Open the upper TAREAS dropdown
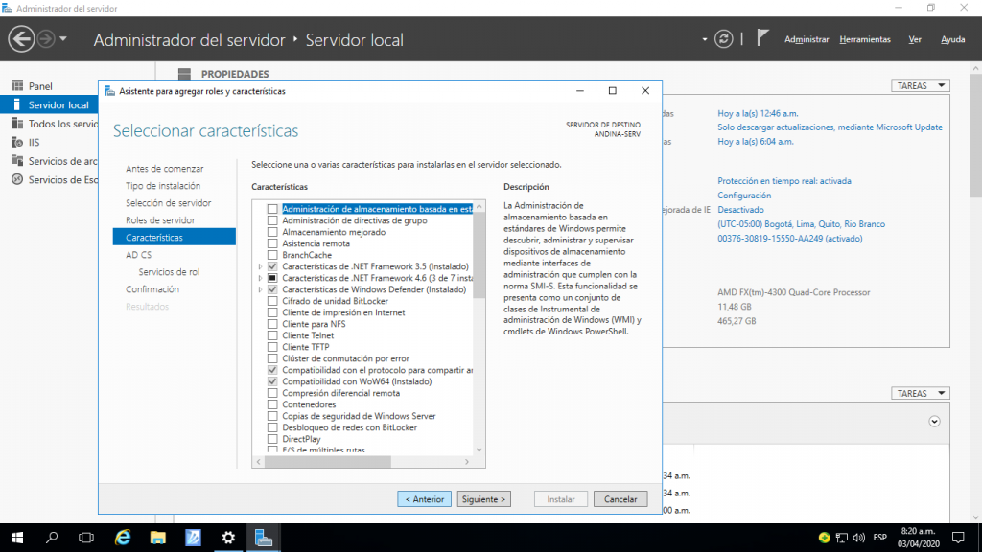This screenshot has height=552, width=982. pyautogui.click(x=920, y=85)
